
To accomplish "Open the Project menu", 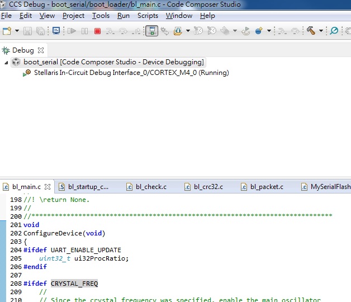I will pyautogui.click(x=73, y=16).
